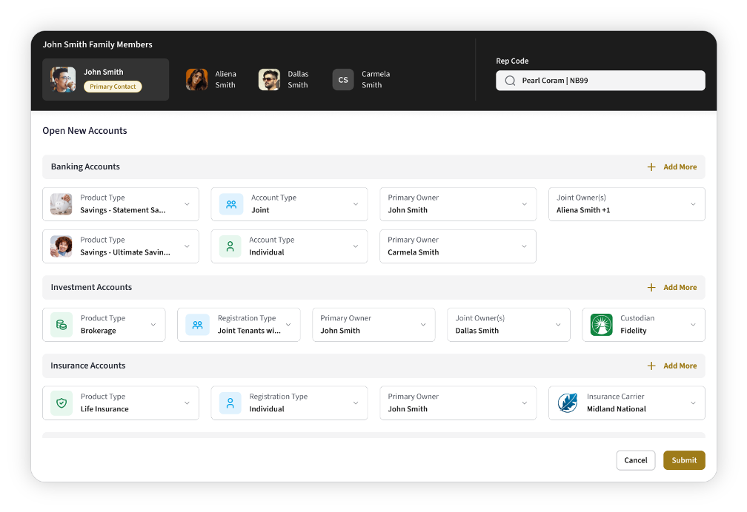Image resolution: width=747 pixels, height=512 pixels.
Task: Select Aliena Smith family member
Action: 211,79
